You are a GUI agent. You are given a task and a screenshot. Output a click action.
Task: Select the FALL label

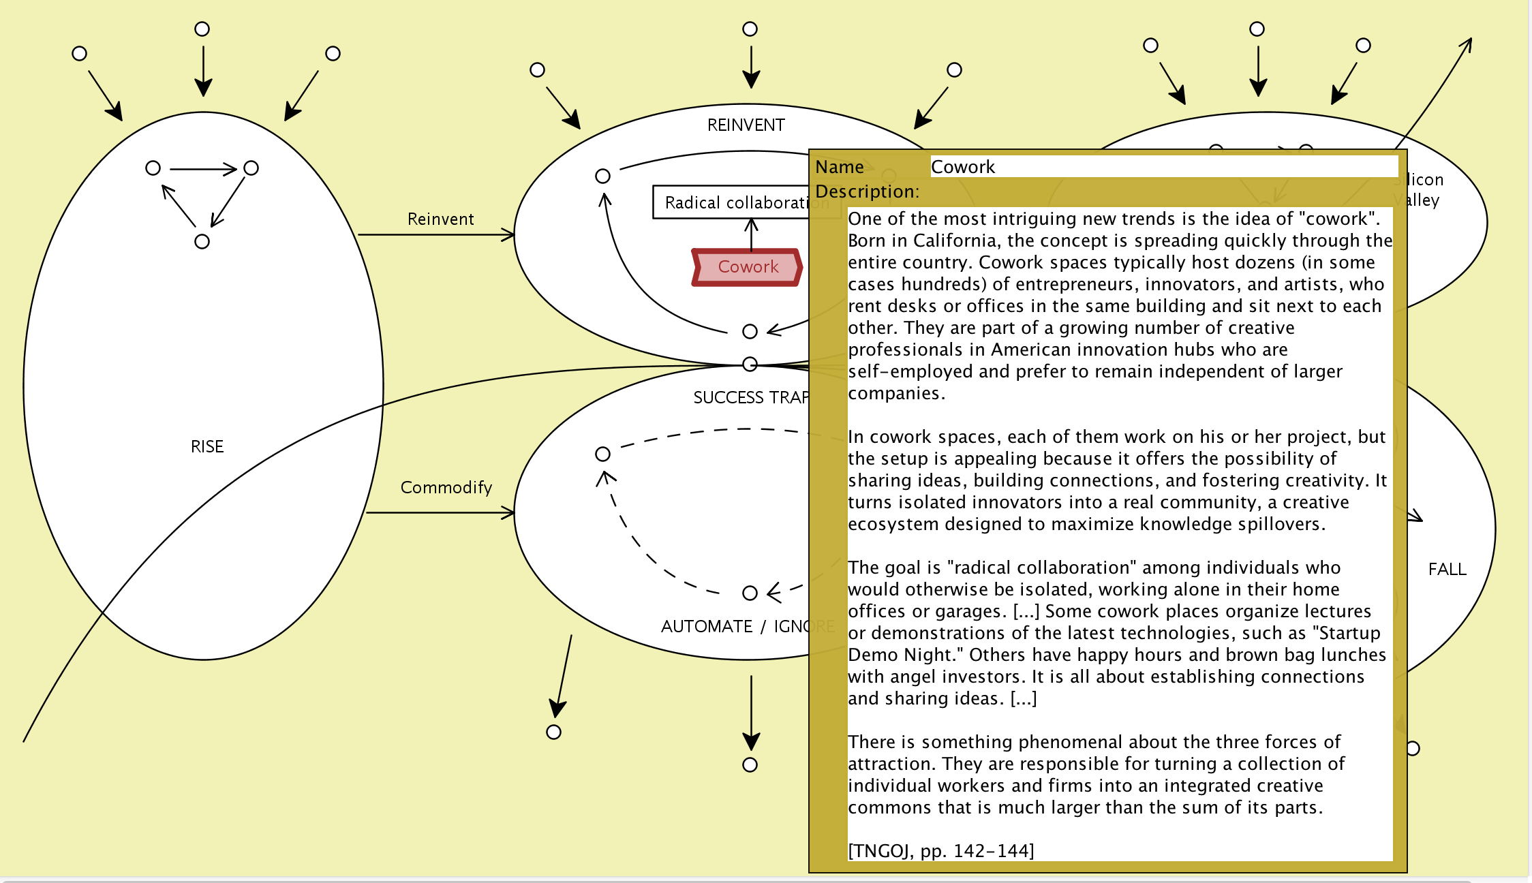coord(1447,570)
